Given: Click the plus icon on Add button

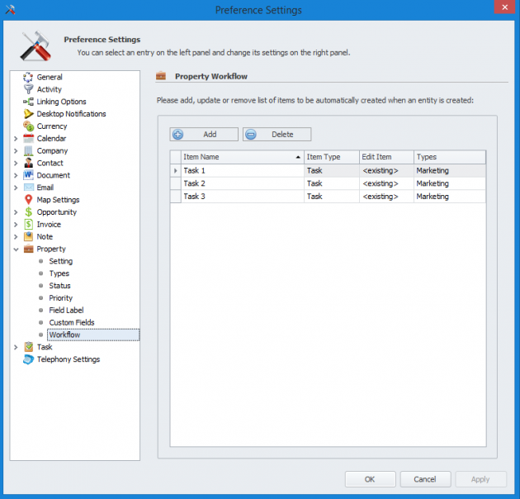Looking at the screenshot, I should click(x=178, y=135).
